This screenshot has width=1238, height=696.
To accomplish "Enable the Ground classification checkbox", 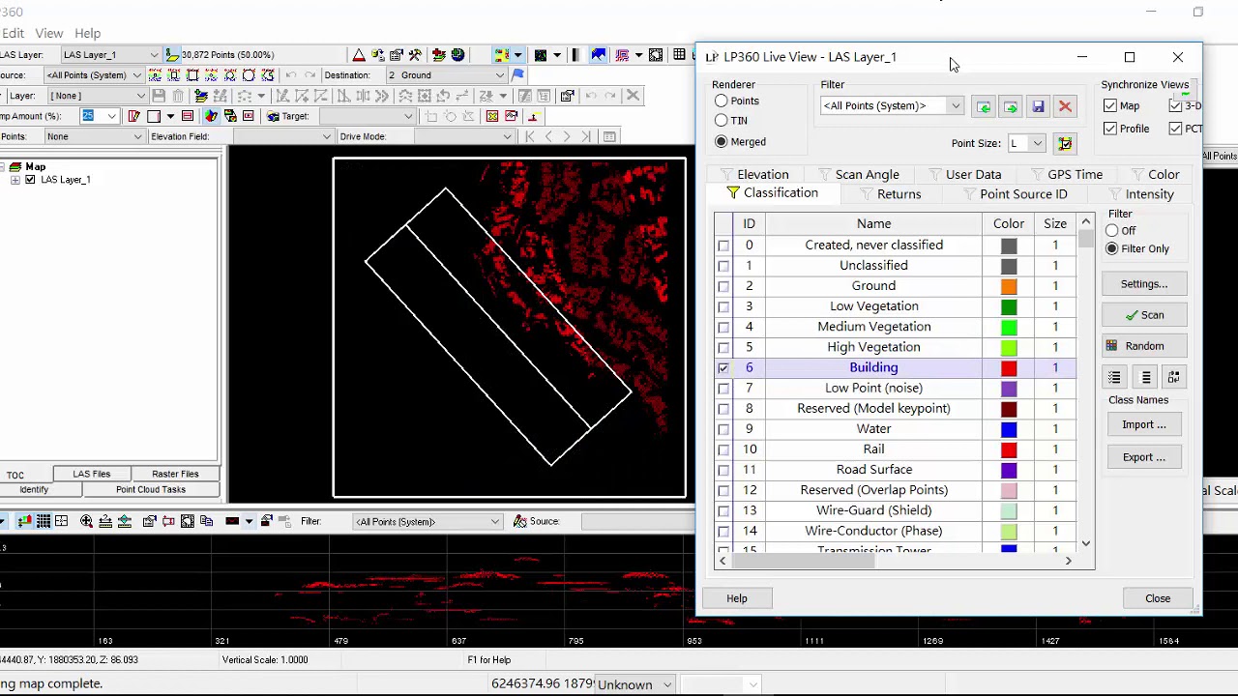I will (723, 286).
